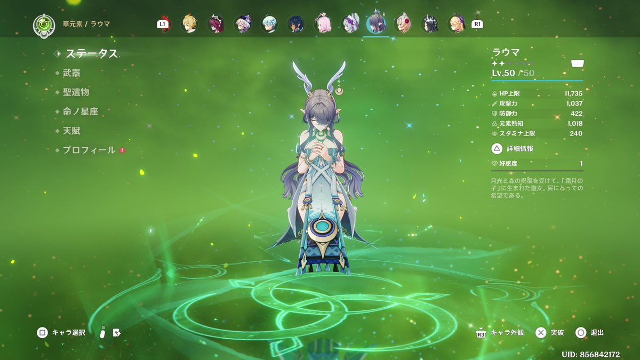
Task: Open the プロフィール profile tab
Action: coord(89,150)
